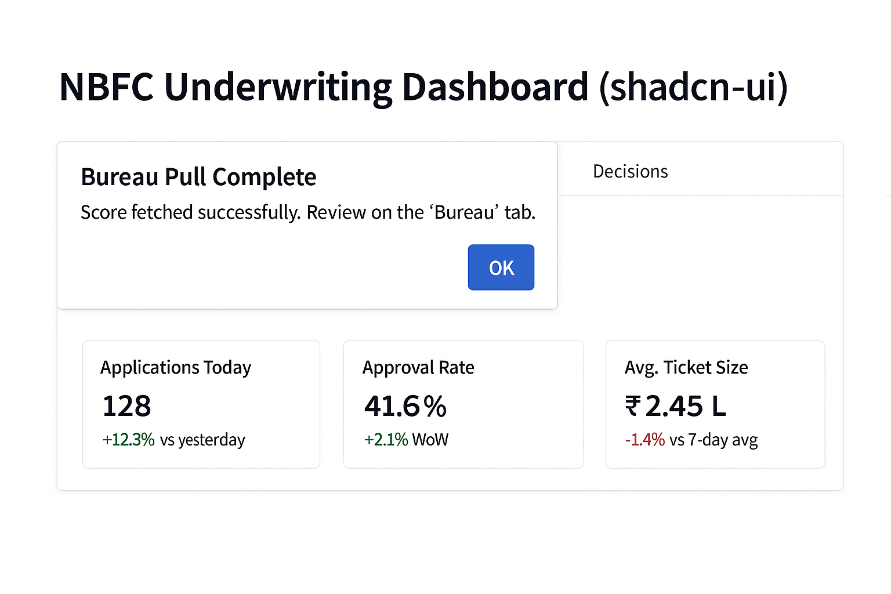Image resolution: width=891 pixels, height=594 pixels.
Task: Click the -1.4% vs 7-day avg indicator
Action: click(x=691, y=440)
